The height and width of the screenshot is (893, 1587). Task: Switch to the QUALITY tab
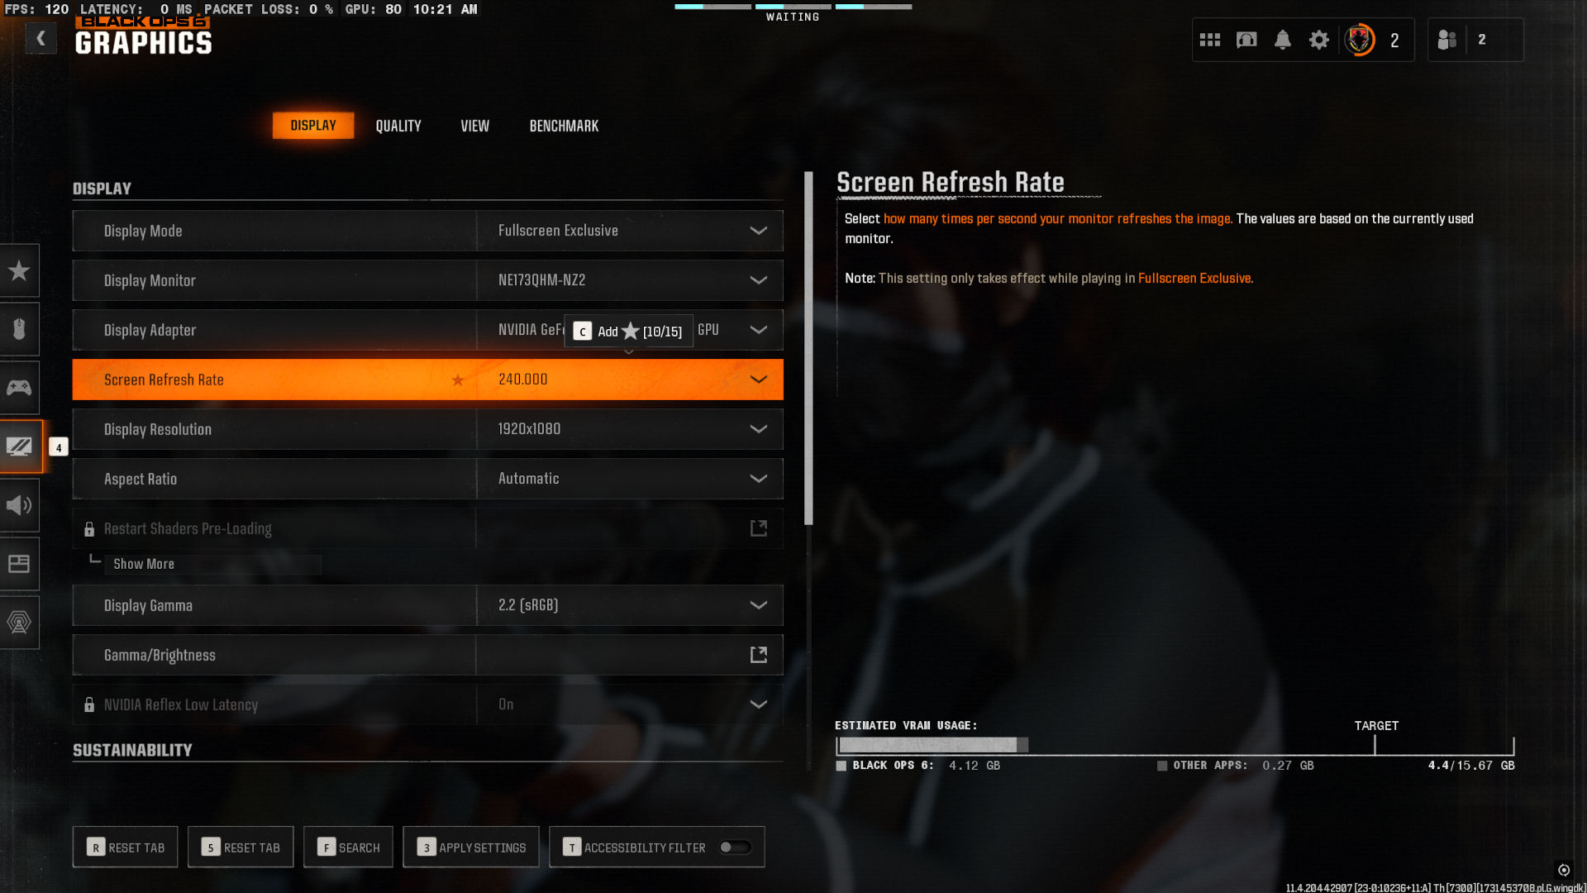pos(398,124)
